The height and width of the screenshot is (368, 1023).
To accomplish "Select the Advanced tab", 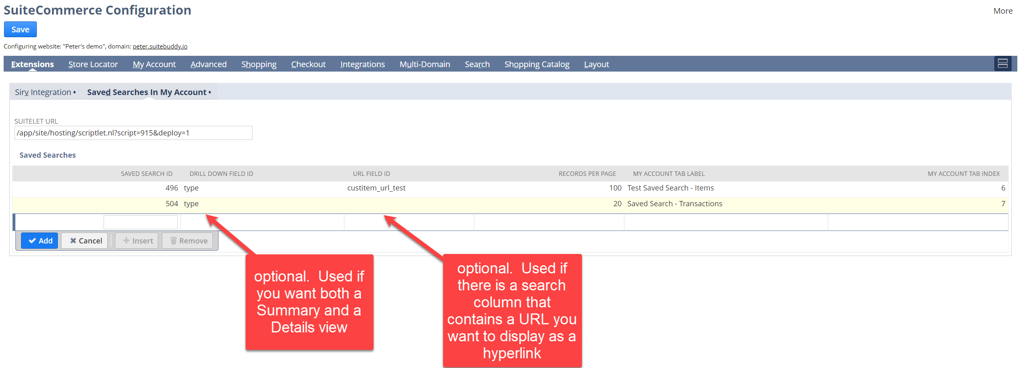I will pos(208,64).
